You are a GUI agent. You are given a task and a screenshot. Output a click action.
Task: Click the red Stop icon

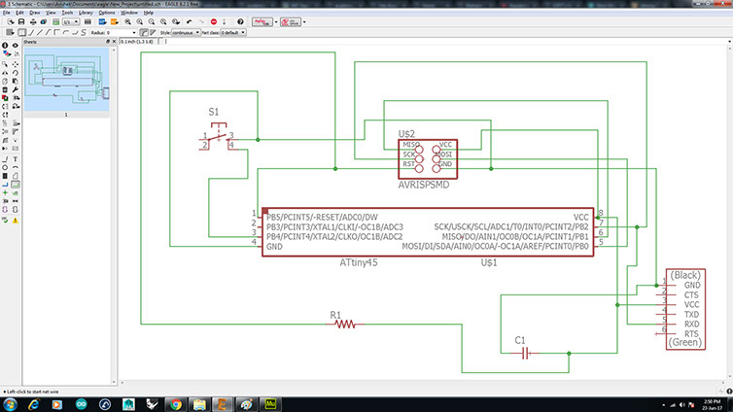tap(214, 22)
